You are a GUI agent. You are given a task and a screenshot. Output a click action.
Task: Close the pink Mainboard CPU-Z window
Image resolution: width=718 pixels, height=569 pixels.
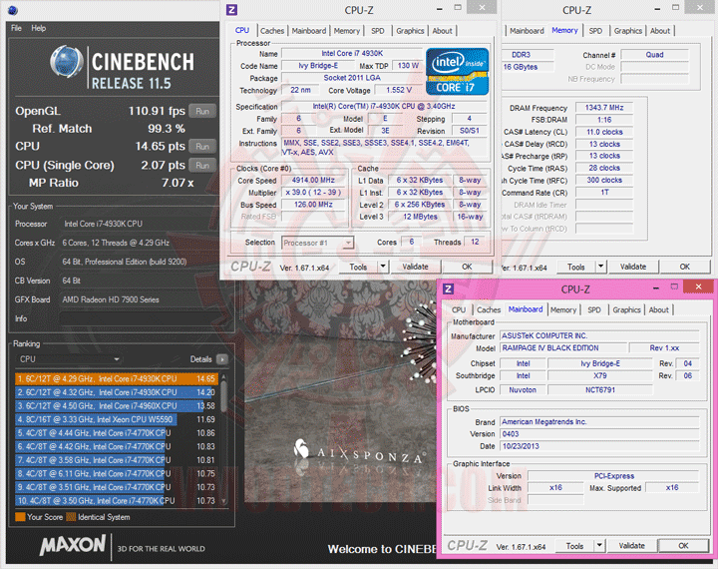click(x=698, y=287)
